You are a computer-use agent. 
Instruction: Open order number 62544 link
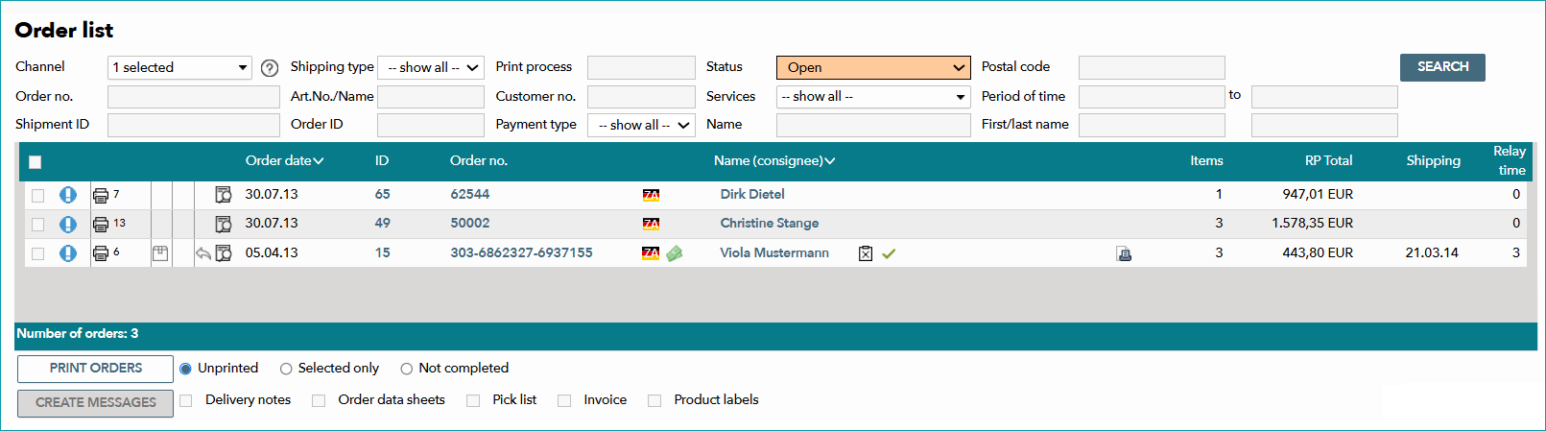(x=470, y=194)
